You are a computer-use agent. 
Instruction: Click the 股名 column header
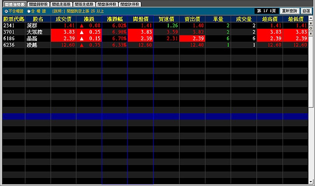(x=38, y=19)
